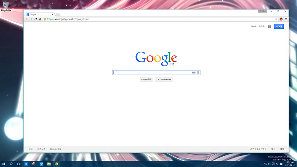Open the on-screen keyboard icon in search box
This screenshot has width=297, height=167.
click(194, 73)
